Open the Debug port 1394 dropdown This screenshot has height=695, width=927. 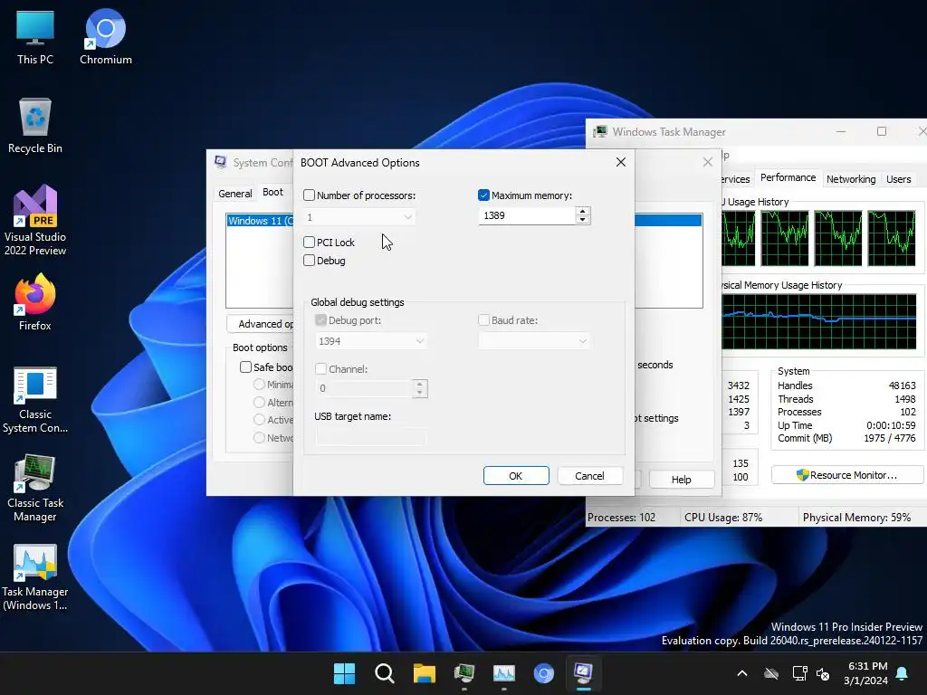371,341
